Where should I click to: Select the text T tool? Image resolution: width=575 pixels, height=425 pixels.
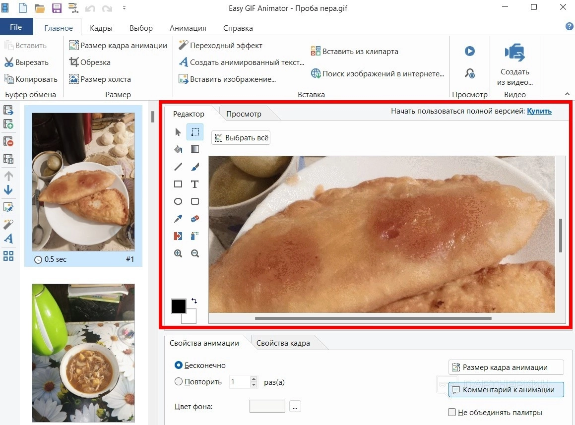click(194, 184)
